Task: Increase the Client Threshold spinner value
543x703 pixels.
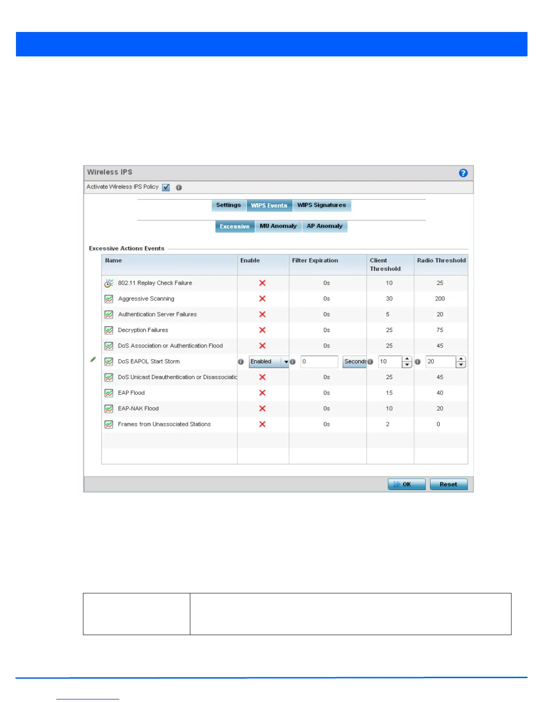Action: 407,359
